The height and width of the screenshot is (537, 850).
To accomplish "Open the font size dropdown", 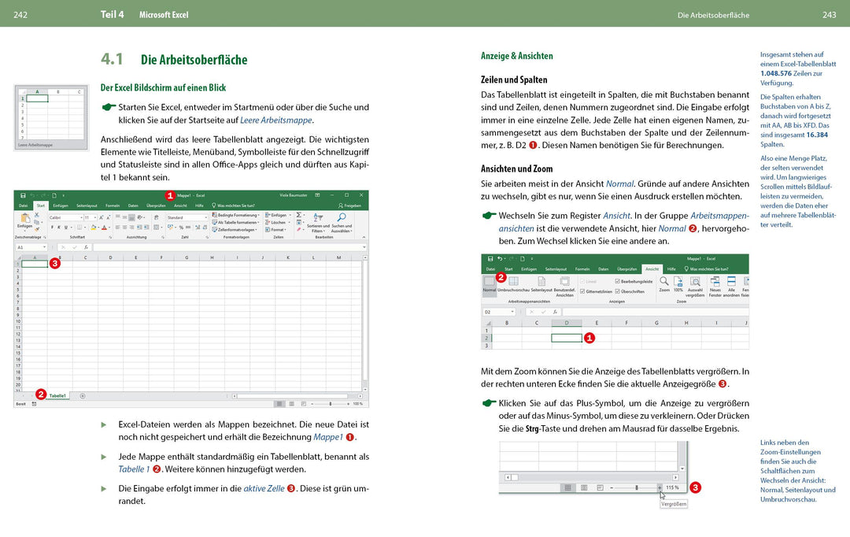I will click(94, 218).
